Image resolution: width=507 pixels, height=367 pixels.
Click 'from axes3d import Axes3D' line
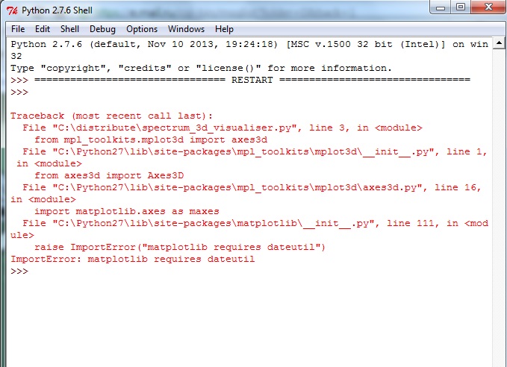coord(109,175)
